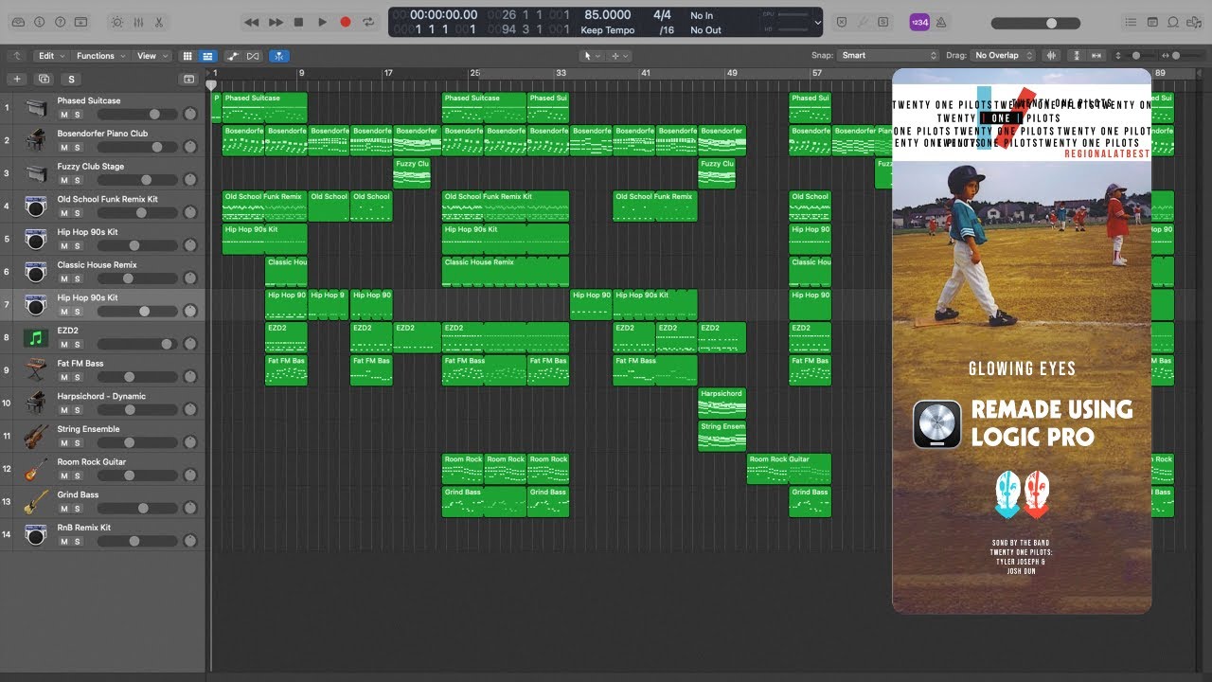Open the Edit menu
Screen dimensions: 1212x682
tap(49, 56)
